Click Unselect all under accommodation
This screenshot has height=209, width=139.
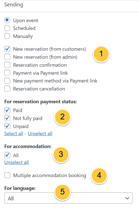[x=16, y=162]
